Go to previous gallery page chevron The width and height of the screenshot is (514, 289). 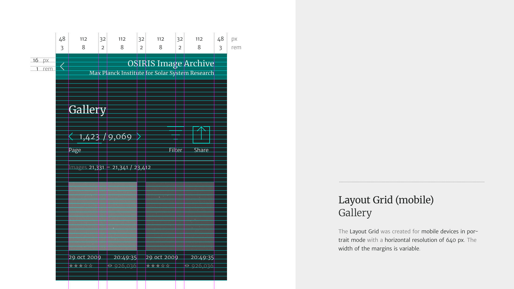pos(71,136)
